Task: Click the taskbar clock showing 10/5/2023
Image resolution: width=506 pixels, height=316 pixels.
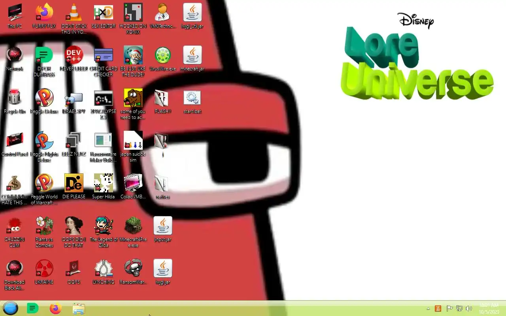Action: tap(489, 308)
